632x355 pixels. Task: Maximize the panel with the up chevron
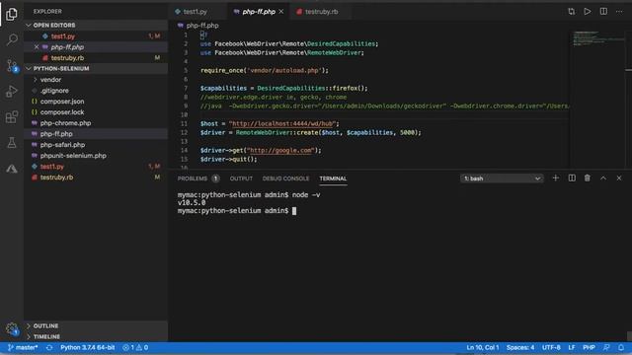[x=603, y=177]
